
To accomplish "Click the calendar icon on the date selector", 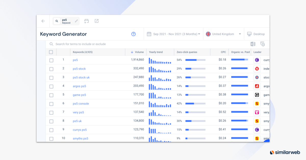I will click(x=149, y=34).
